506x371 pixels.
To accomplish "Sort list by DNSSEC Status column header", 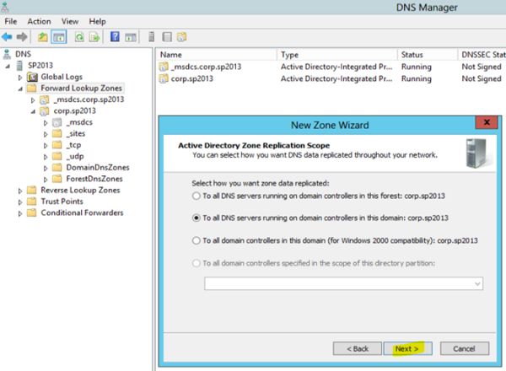I will click(482, 55).
